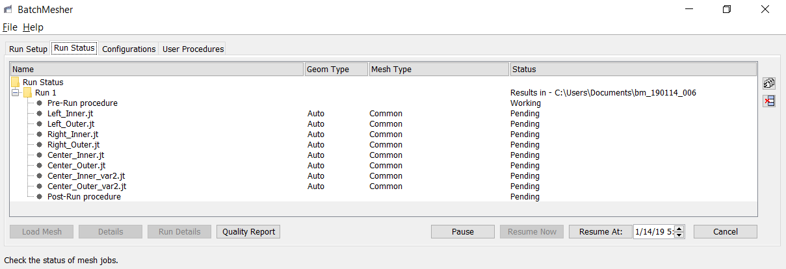Click the bullet icon beside Left_Inner.jt
The width and height of the screenshot is (786, 269).
pyautogui.click(x=39, y=114)
